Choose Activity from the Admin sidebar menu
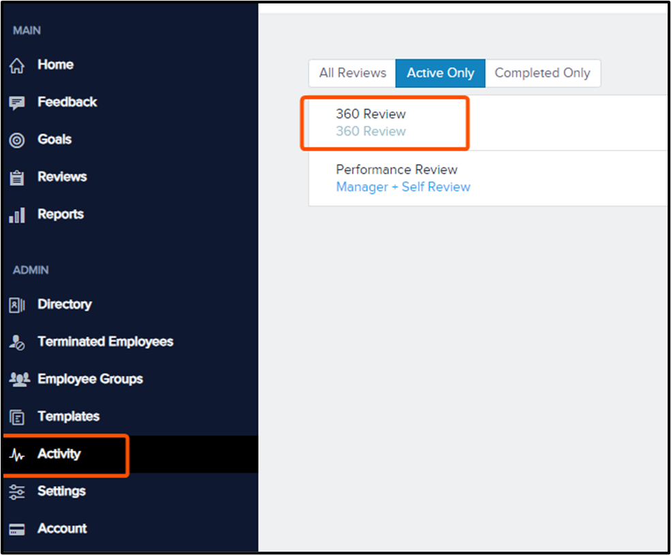 click(x=59, y=454)
